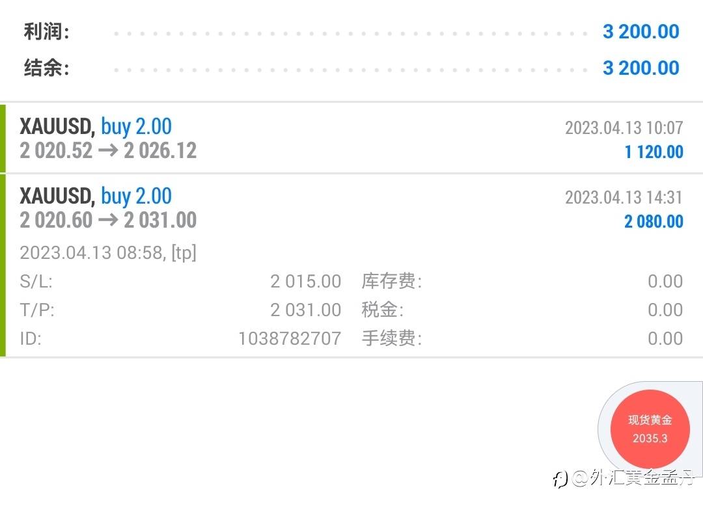Select the order ID 1038782707
The image size is (703, 508).
click(x=290, y=338)
